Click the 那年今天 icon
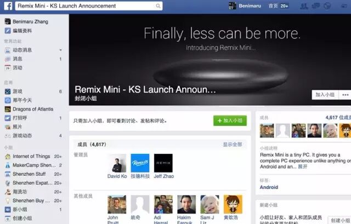This screenshot has width=351, height=224. 8,100
